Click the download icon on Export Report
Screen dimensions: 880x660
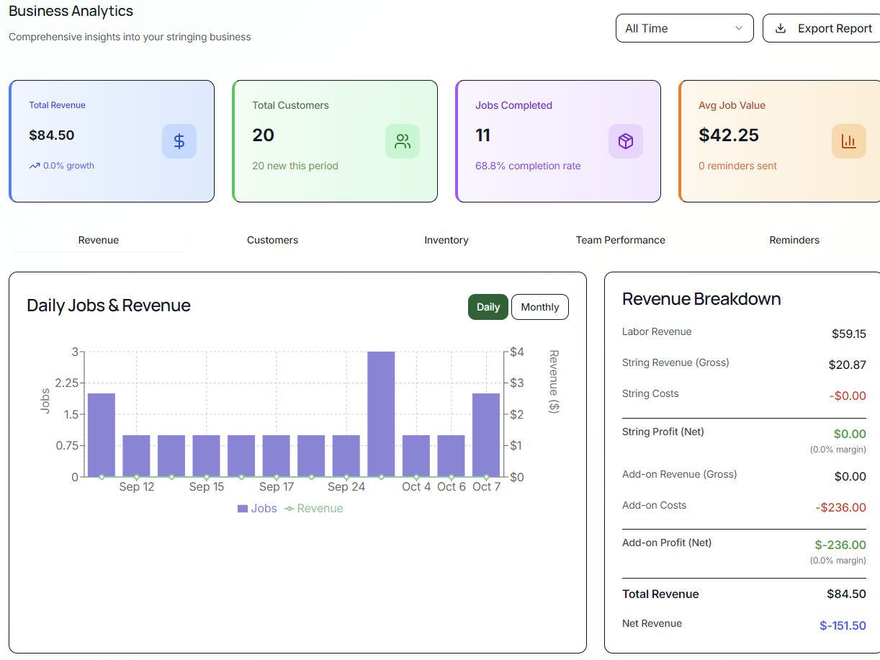pos(781,29)
